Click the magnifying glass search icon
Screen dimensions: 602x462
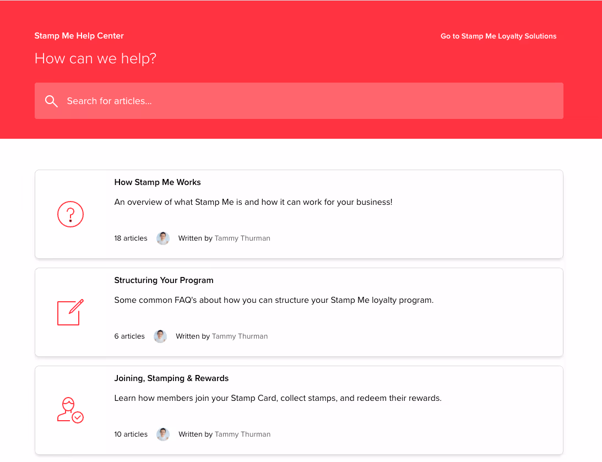coord(51,101)
